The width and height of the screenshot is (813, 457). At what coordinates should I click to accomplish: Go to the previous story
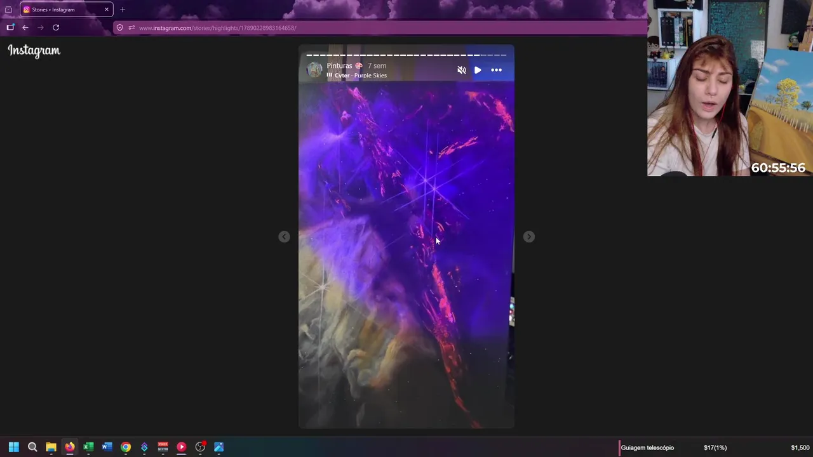point(284,237)
